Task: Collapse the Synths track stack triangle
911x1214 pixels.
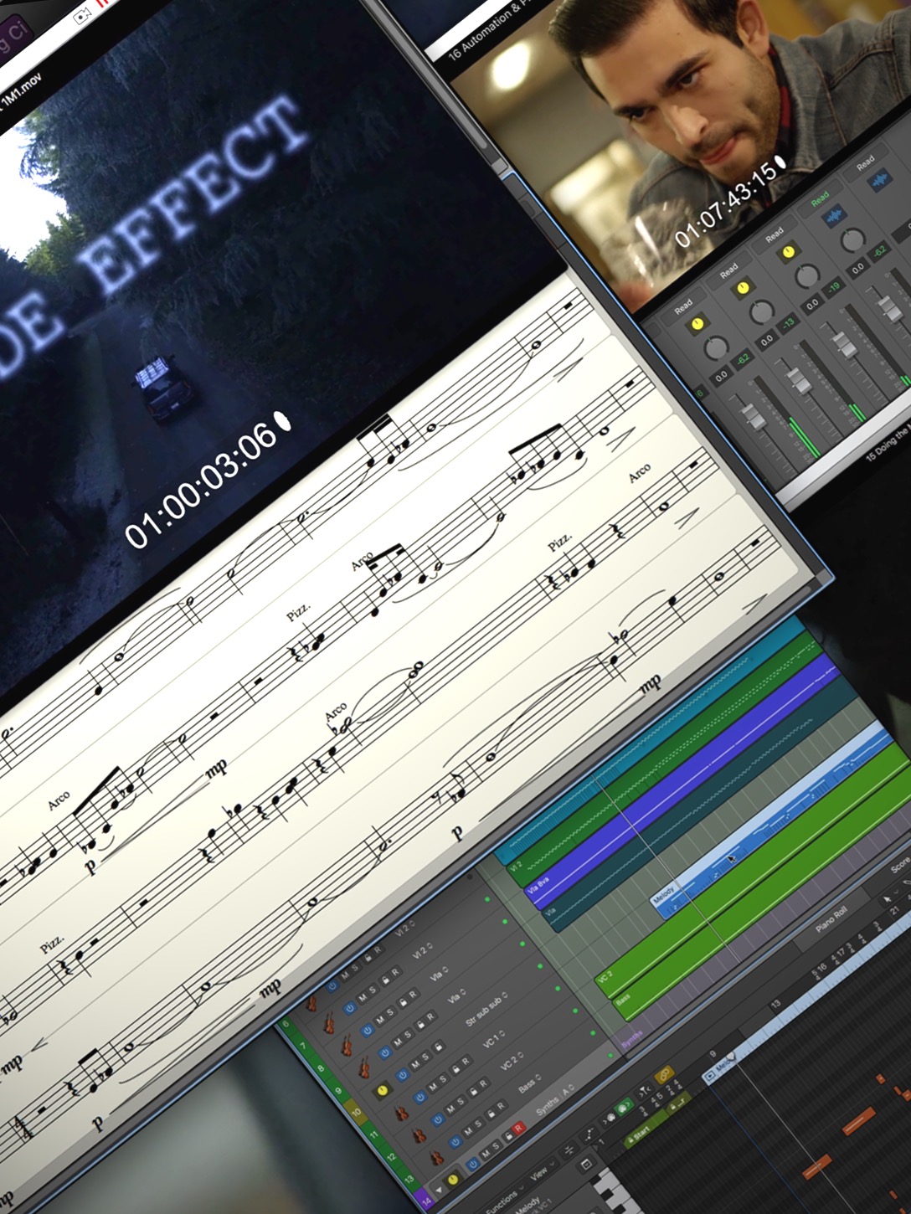Action: coord(439,1190)
